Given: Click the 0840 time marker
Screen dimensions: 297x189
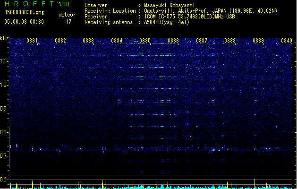Looking at the screenshot, I should 287,41.
